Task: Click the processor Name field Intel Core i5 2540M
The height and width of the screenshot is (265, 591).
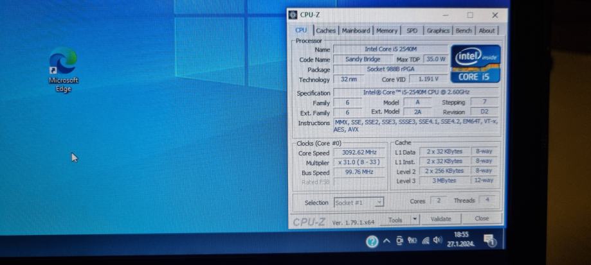Action: pos(390,49)
